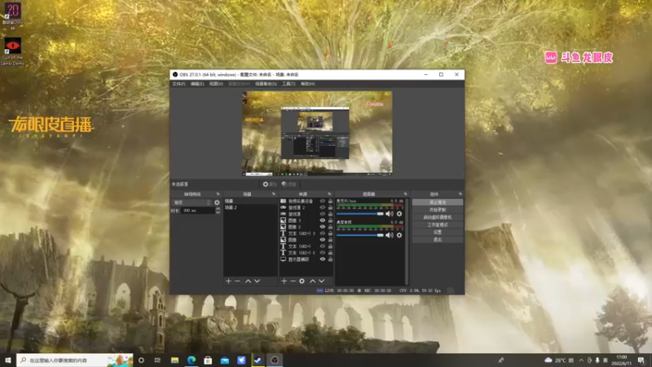Move the scene down in the scenes list
Viewport: 652px width, 367px height.
[x=257, y=281]
